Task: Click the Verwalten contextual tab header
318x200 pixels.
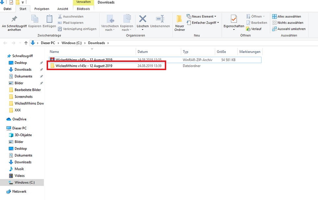Action: (x=83, y=2)
